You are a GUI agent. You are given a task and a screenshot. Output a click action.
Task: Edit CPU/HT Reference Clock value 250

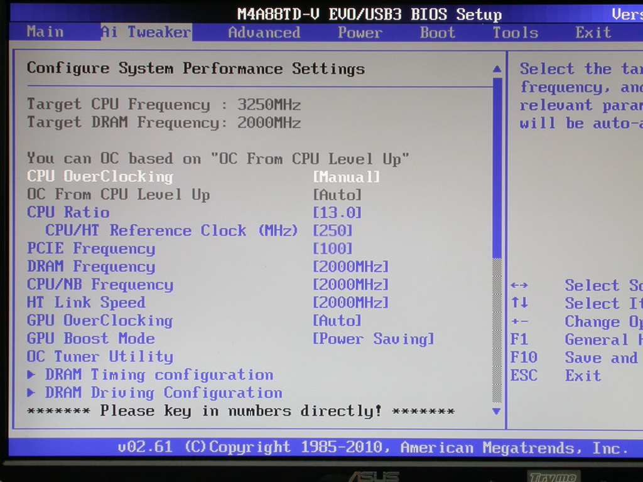click(333, 231)
